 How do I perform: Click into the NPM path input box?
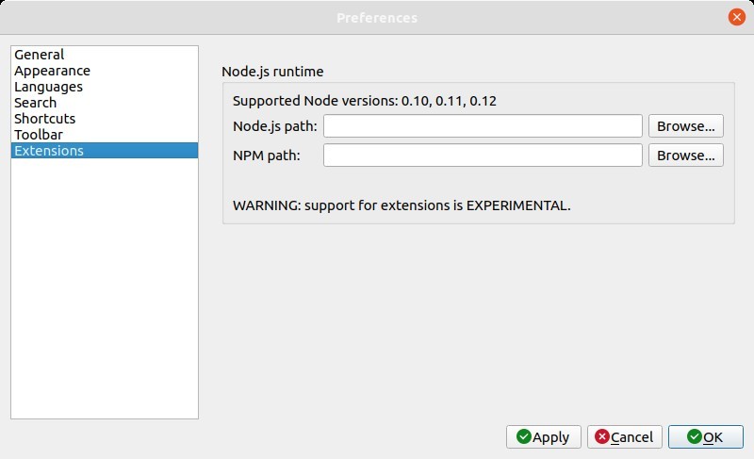click(x=483, y=155)
